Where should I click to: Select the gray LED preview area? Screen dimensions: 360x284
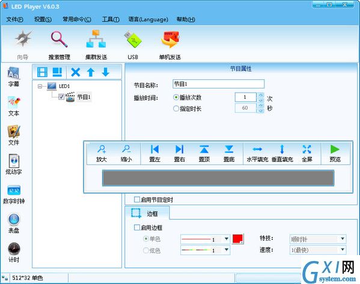(x=218, y=178)
